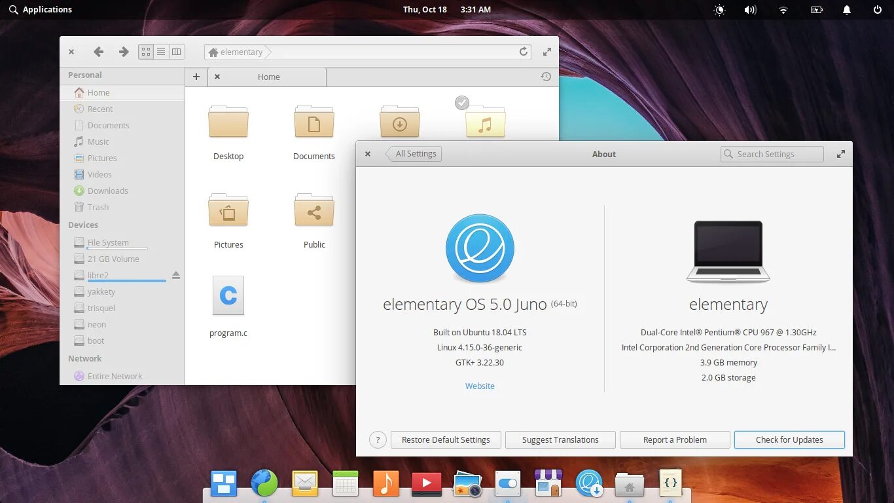Open the battery power indicator
Viewport: 894px width, 503px height.
click(816, 10)
